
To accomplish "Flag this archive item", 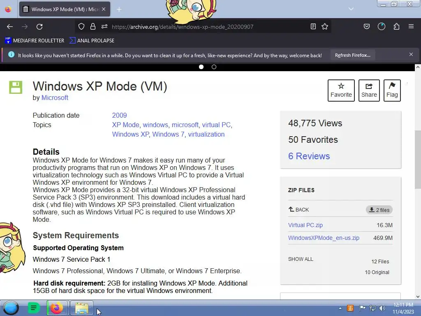I will [x=392, y=90].
